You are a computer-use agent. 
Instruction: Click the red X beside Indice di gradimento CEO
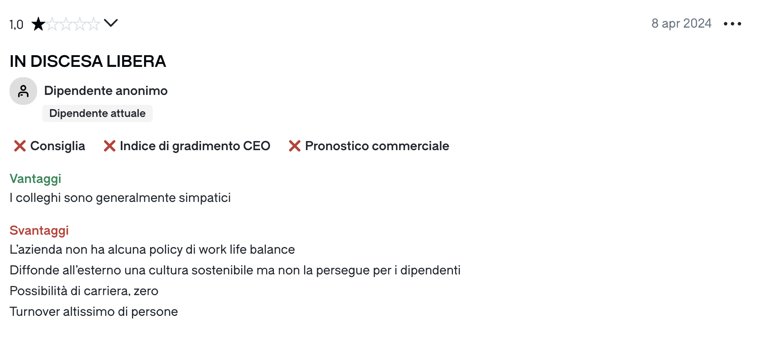pos(110,146)
